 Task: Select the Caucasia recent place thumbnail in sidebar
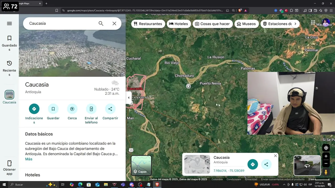9,95
